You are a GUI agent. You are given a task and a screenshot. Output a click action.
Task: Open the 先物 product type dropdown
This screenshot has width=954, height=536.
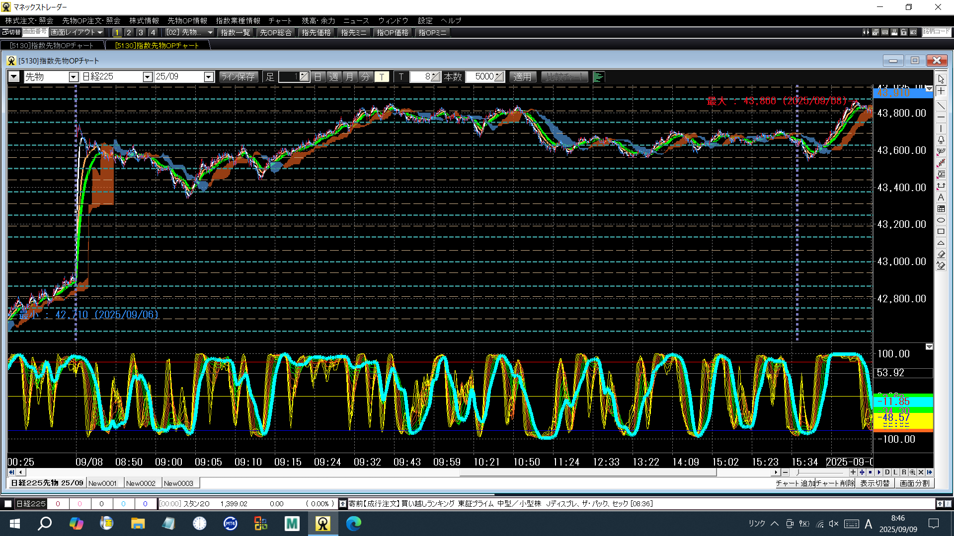(74, 77)
